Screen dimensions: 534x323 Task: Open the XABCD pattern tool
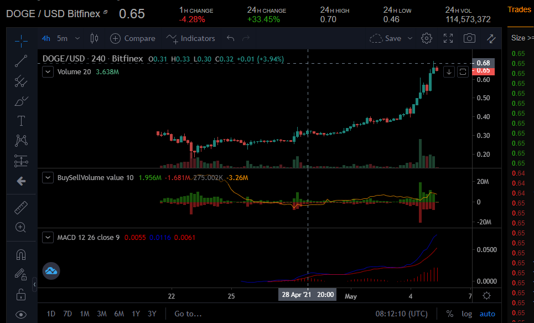pyautogui.click(x=21, y=141)
